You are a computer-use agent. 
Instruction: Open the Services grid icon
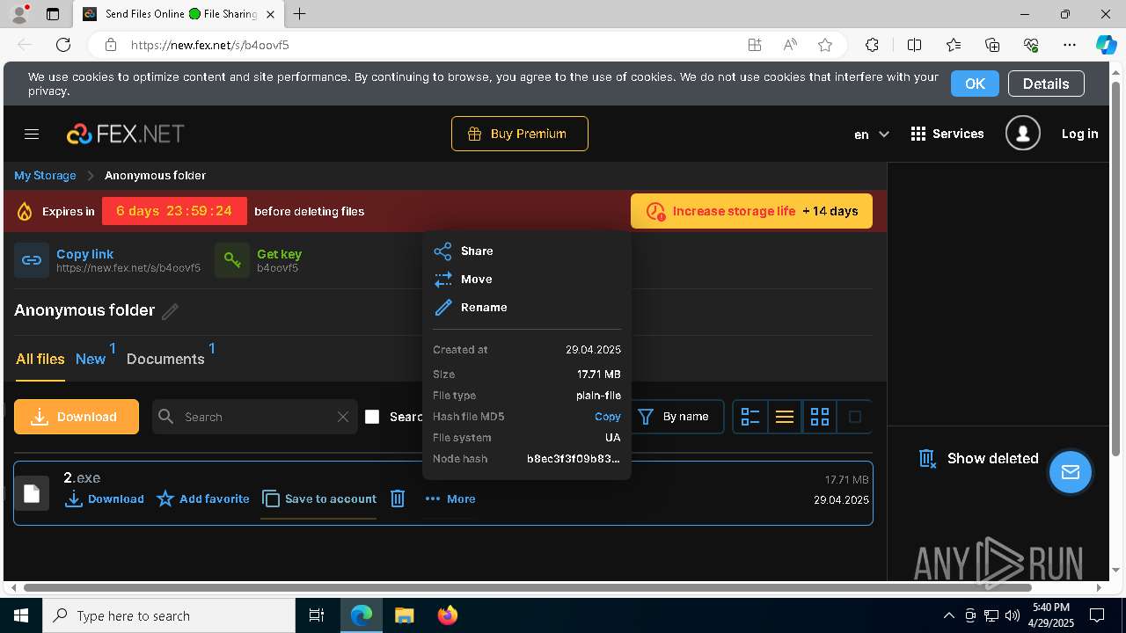tap(918, 134)
